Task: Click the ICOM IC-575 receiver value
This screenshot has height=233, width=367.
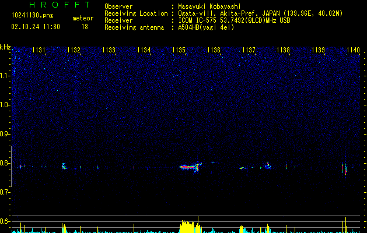Action: (234, 20)
